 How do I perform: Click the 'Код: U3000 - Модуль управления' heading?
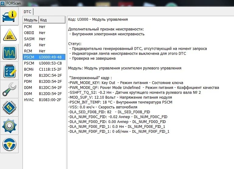coord(98,19)
